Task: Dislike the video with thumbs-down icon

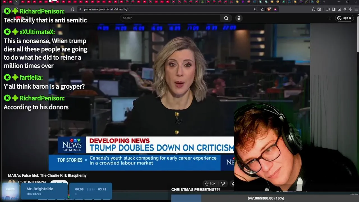Action: [223, 183]
